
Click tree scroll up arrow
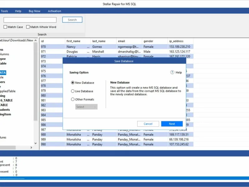tap(35, 41)
